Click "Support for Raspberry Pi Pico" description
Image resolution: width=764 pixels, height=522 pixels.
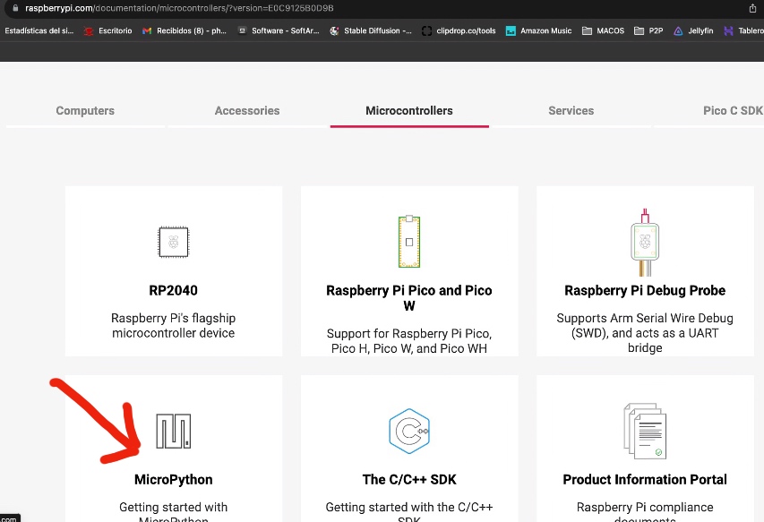point(409,341)
